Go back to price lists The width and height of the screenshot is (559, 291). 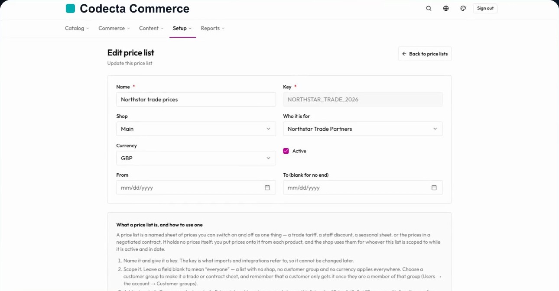pyautogui.click(x=425, y=54)
